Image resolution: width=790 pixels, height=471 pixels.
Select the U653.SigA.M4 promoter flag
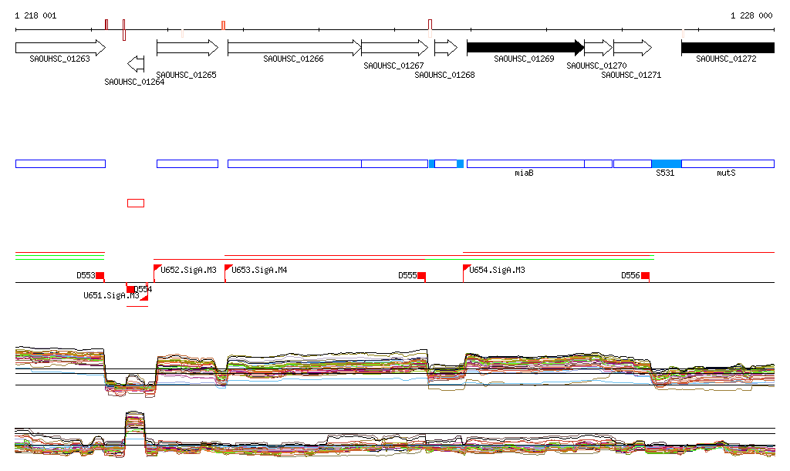tap(228, 268)
